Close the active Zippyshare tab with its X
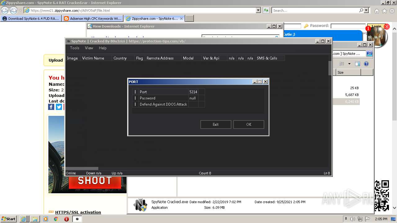 pyautogui.click(x=181, y=19)
